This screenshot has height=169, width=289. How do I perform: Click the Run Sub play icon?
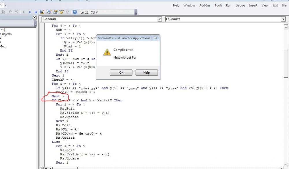(x=24, y=12)
